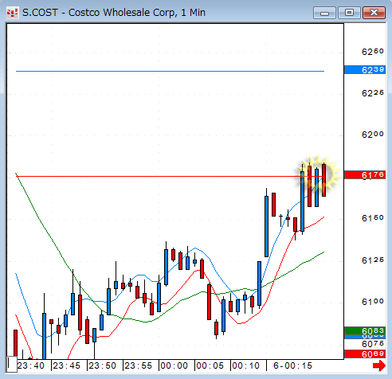The width and height of the screenshot is (392, 379).
Task: Select the green 6083 price label
Action: [365, 330]
